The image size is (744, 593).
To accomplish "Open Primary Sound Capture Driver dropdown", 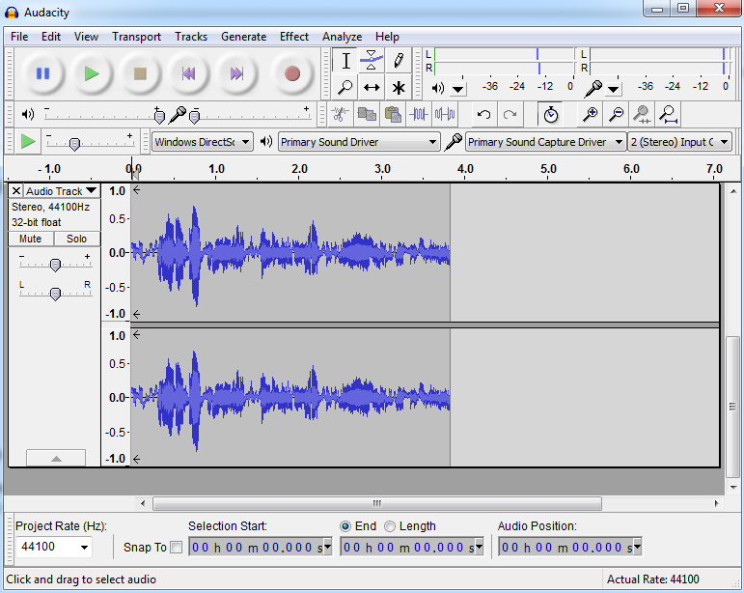I will click(545, 142).
